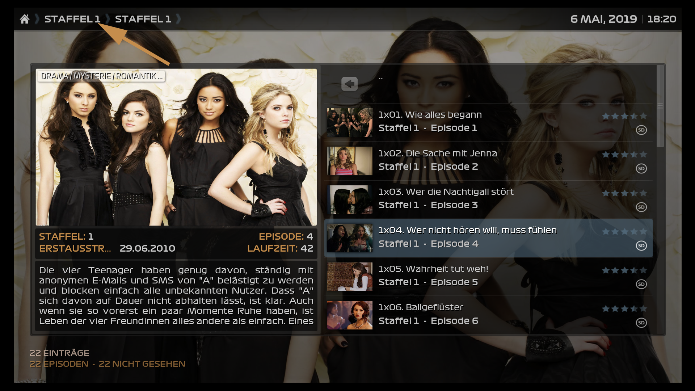Click star rating of episode 1x04

click(x=624, y=232)
